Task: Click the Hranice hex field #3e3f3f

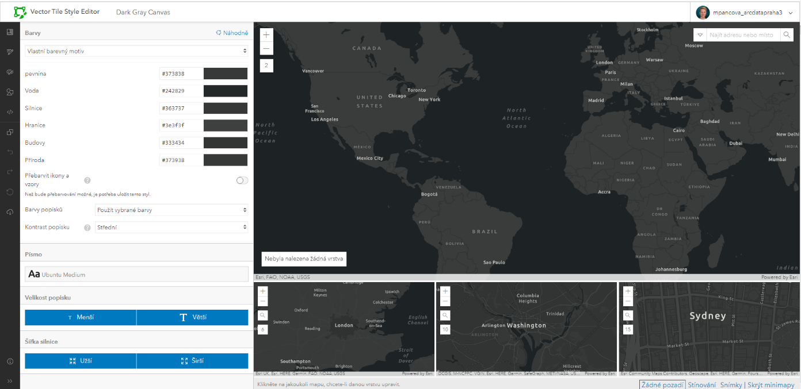Action: [x=181, y=125]
